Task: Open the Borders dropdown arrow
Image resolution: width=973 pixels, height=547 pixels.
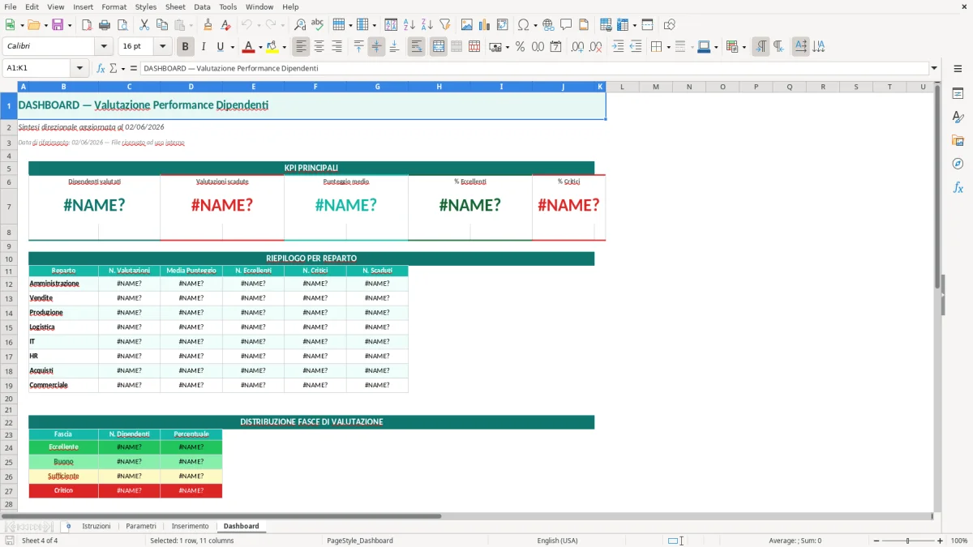Action: pyautogui.click(x=670, y=47)
